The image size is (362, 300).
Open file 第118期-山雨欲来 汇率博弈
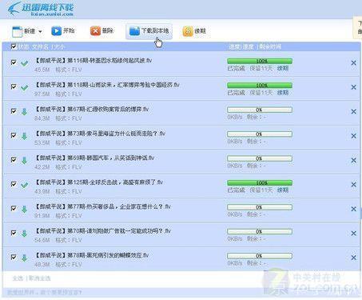(107, 85)
